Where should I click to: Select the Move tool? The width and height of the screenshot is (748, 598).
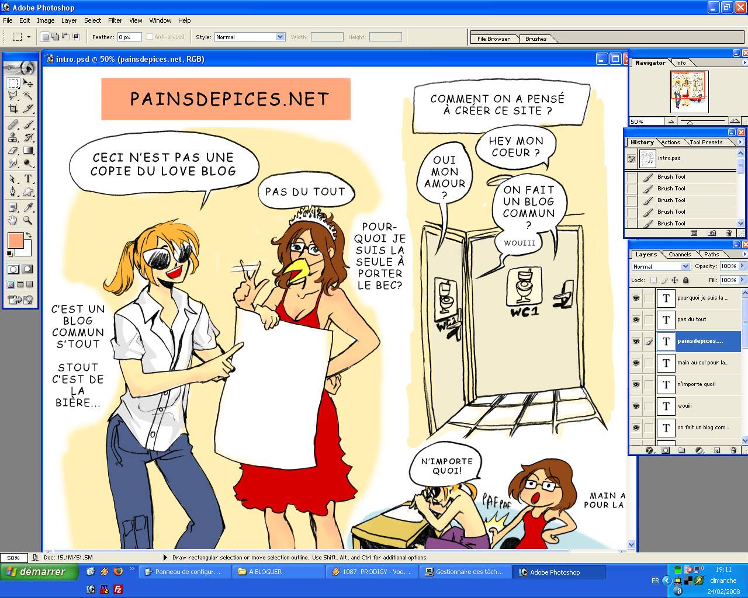28,84
